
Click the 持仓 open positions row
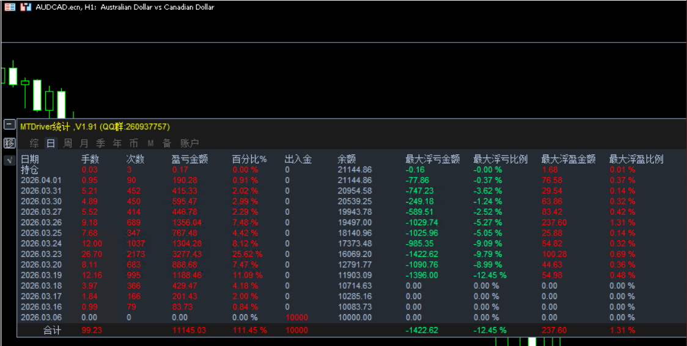[x=29, y=170]
